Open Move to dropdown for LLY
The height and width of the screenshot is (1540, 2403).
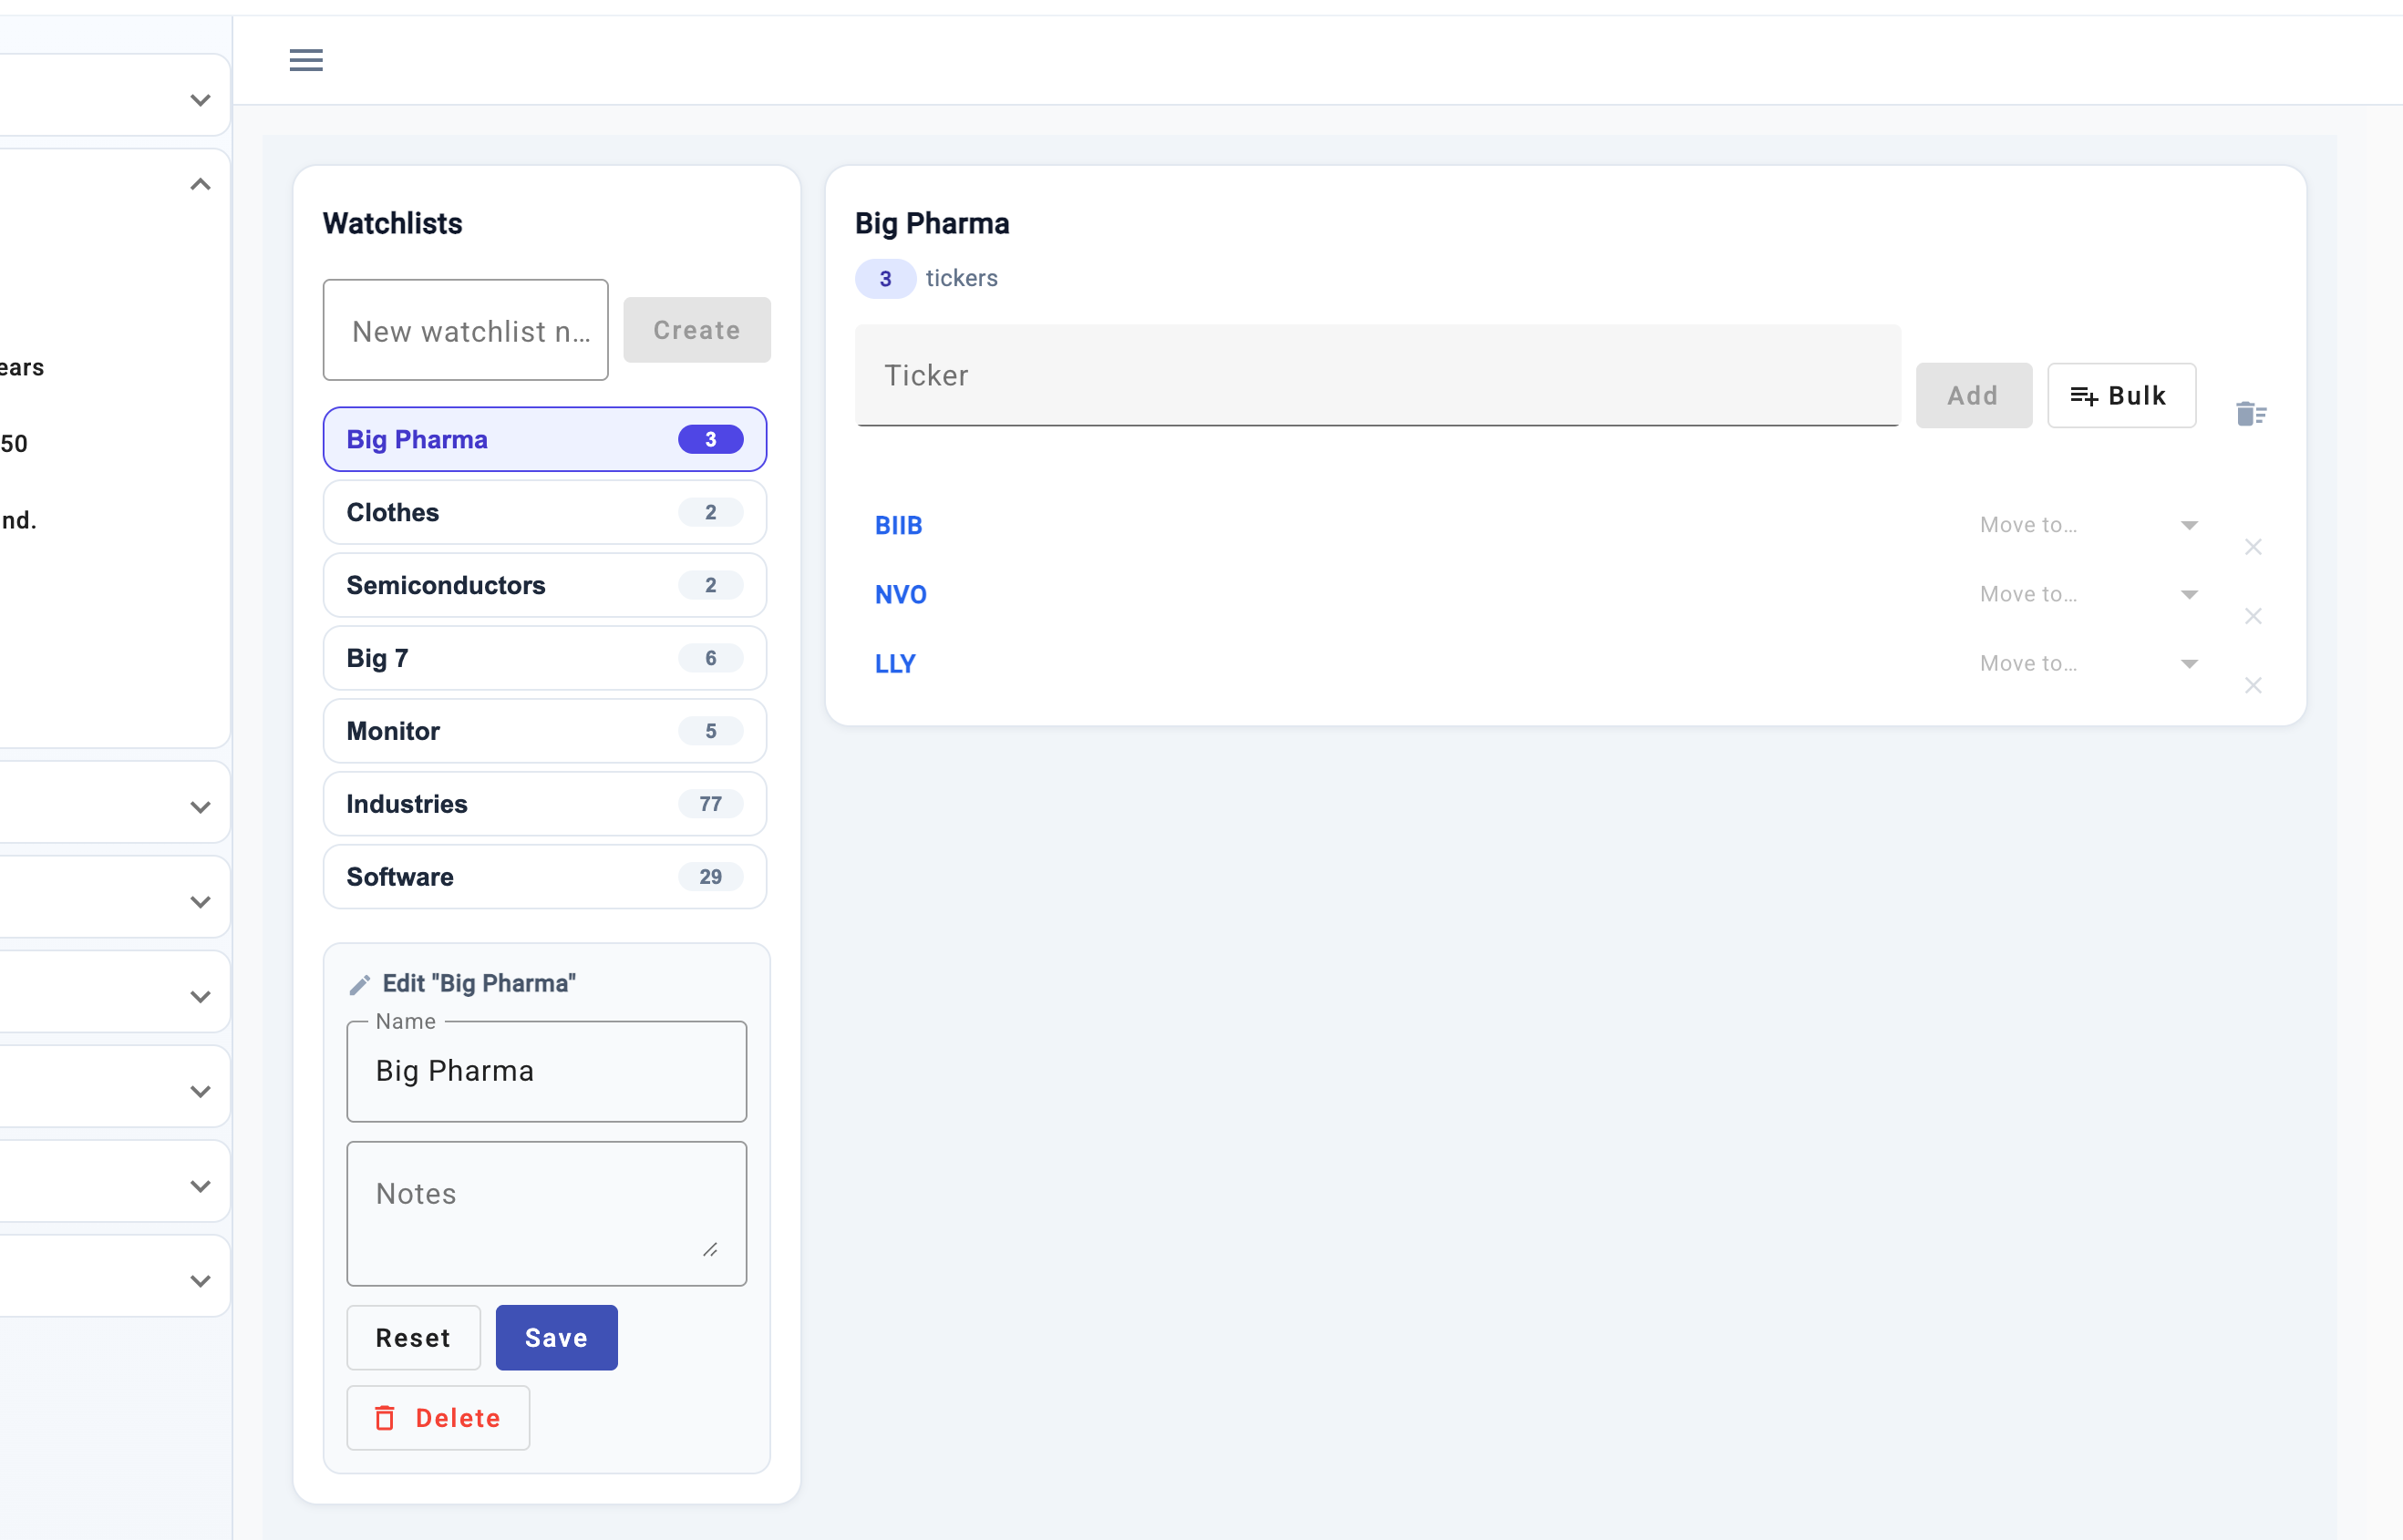click(x=2087, y=663)
